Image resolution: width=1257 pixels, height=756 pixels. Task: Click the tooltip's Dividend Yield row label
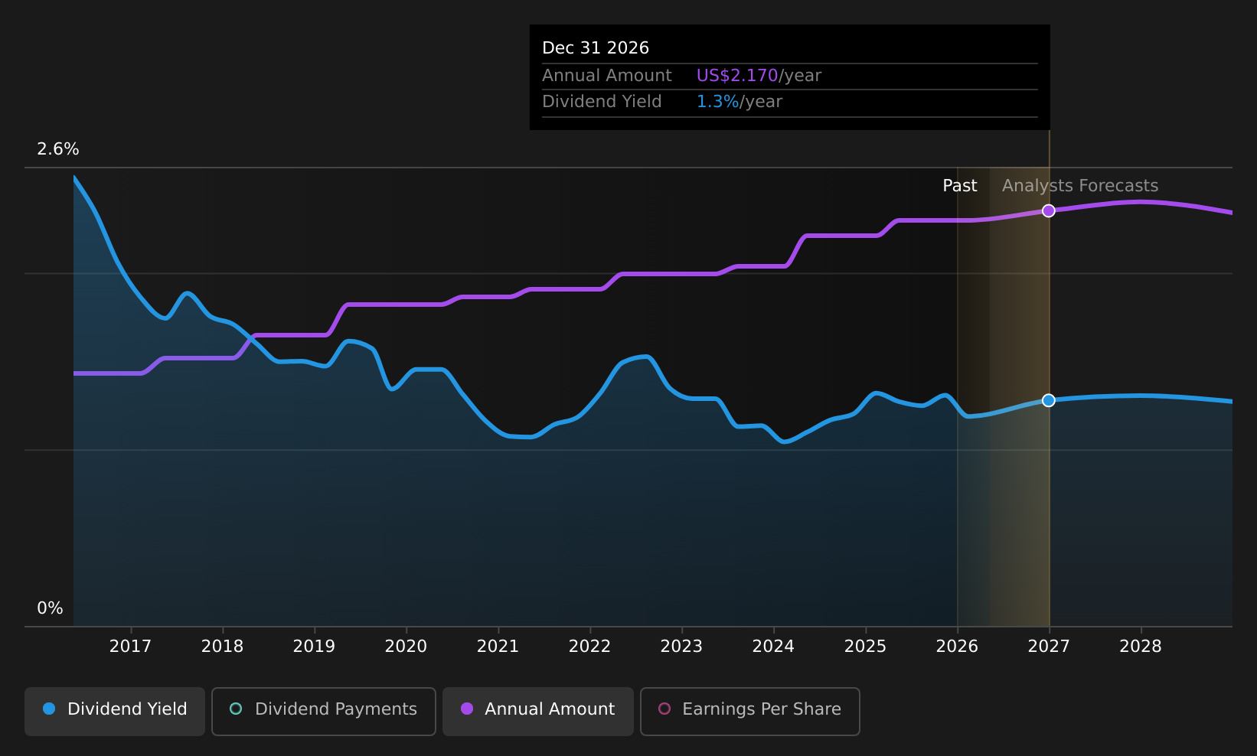[x=602, y=102]
